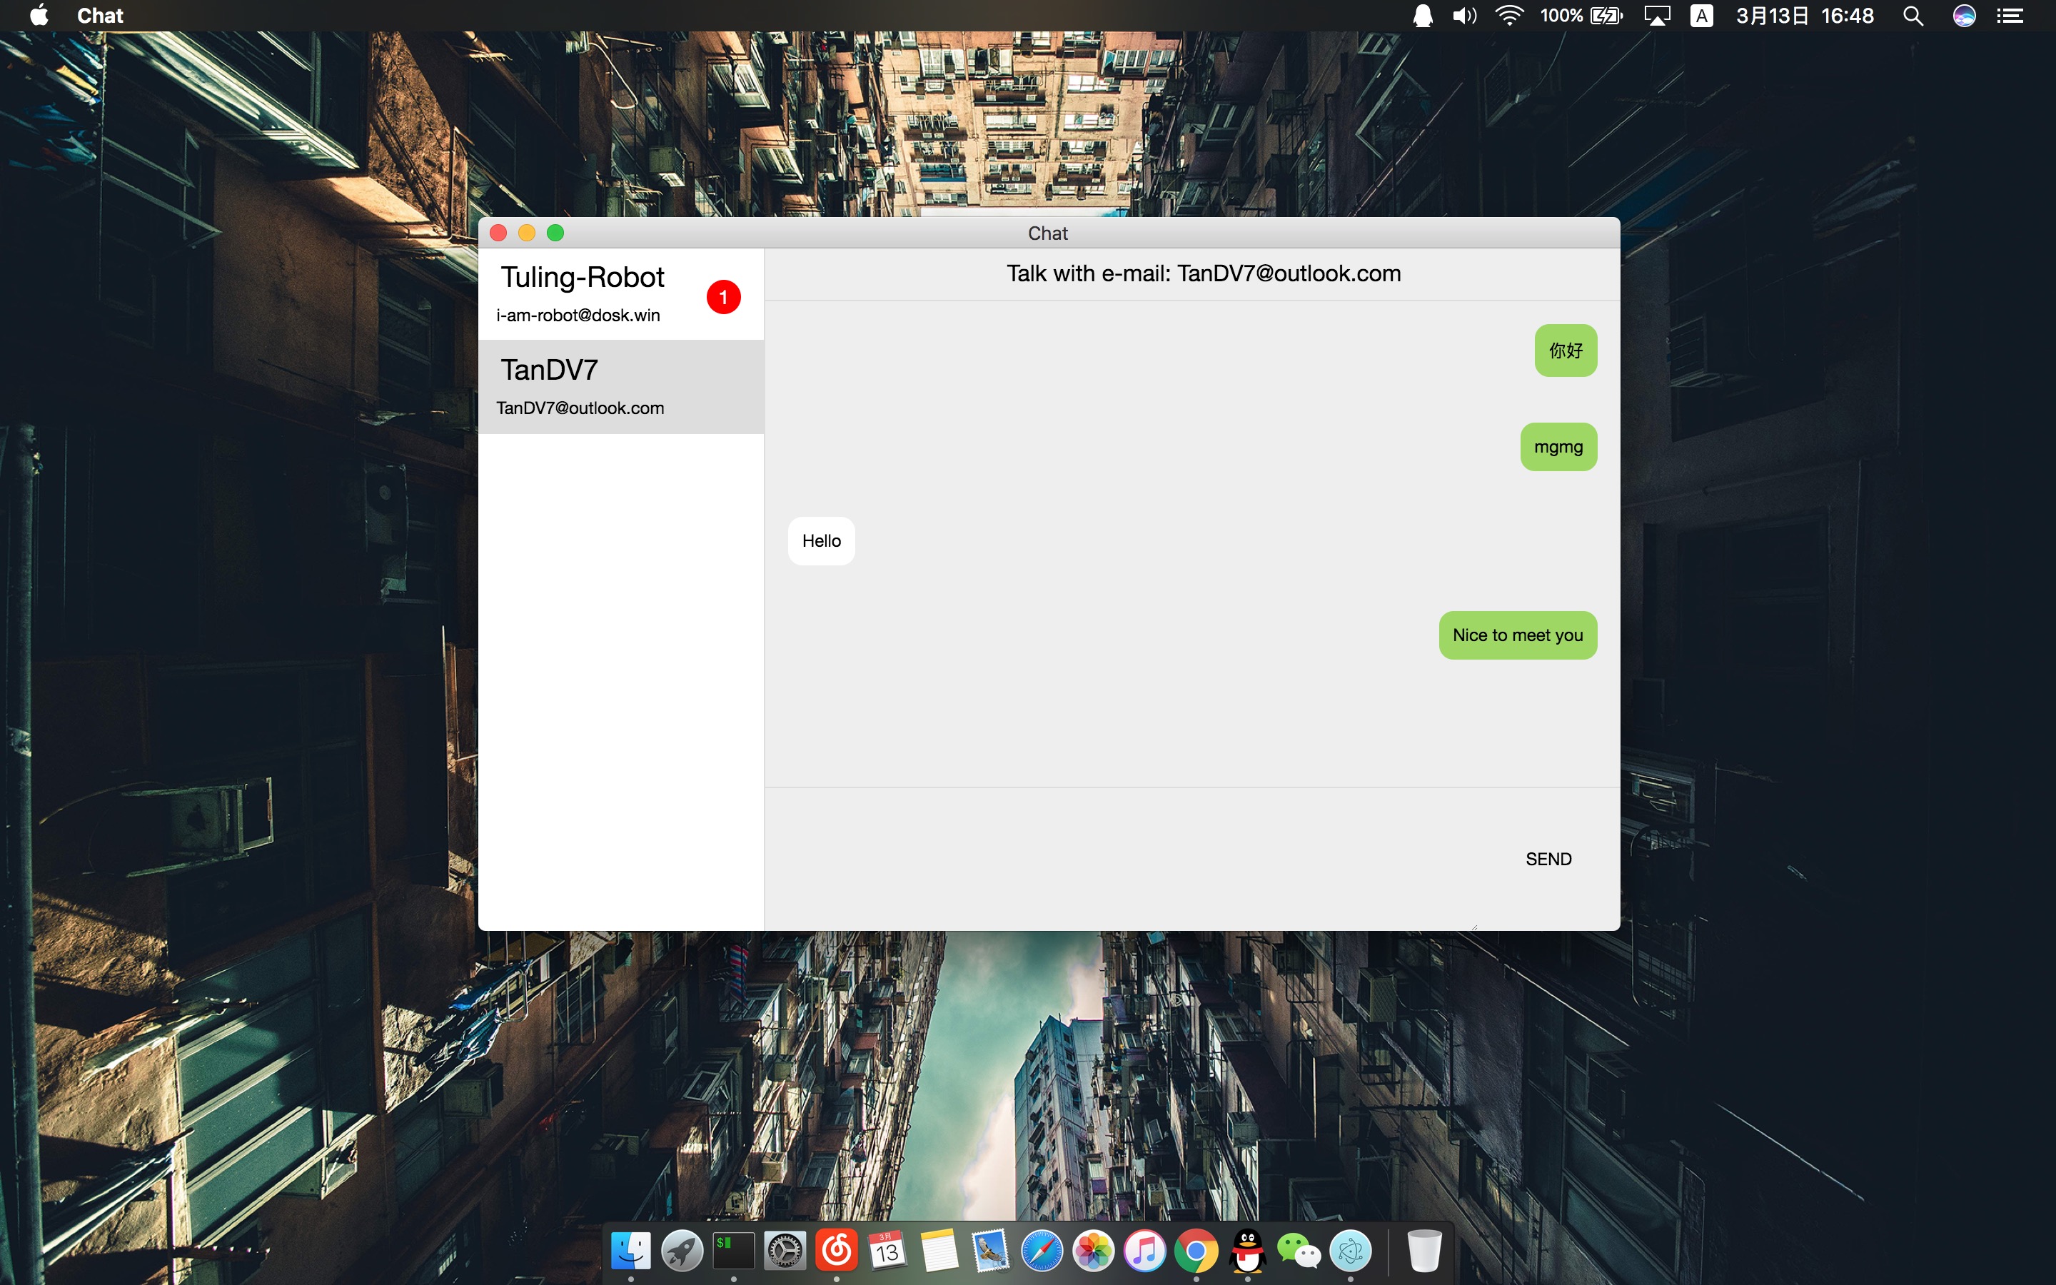Open the Chat app menu

coord(99,15)
